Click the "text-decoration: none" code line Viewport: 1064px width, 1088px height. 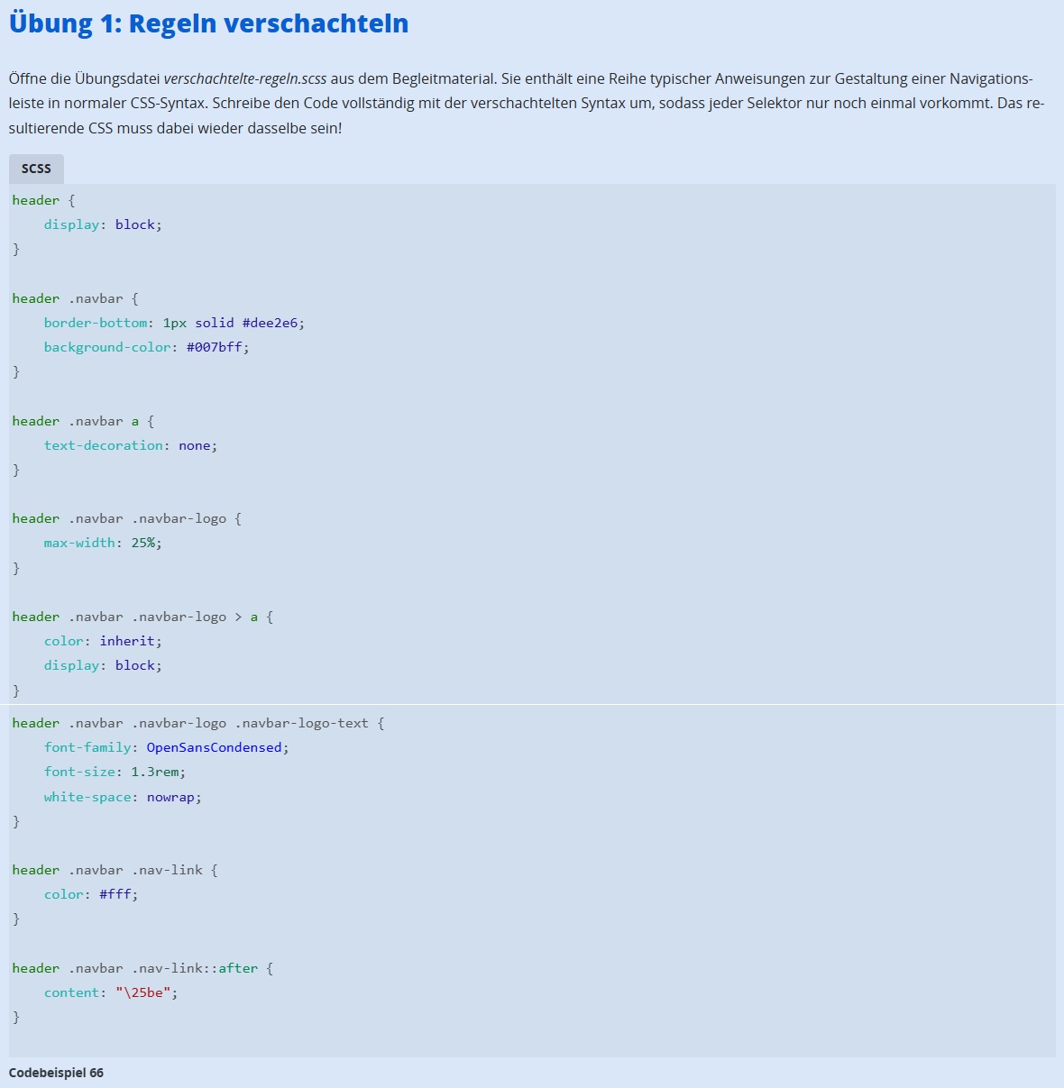(131, 445)
